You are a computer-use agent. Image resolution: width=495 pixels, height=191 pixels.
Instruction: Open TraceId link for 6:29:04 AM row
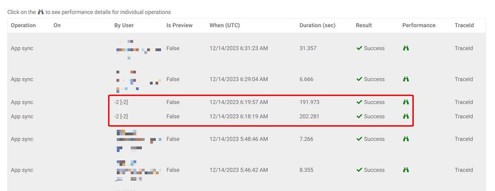[464, 79]
